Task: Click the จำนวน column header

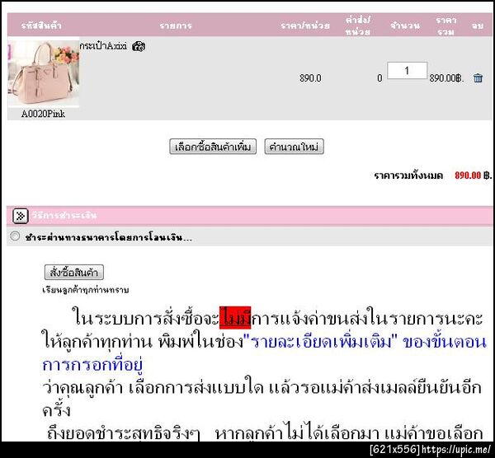Action: click(405, 26)
